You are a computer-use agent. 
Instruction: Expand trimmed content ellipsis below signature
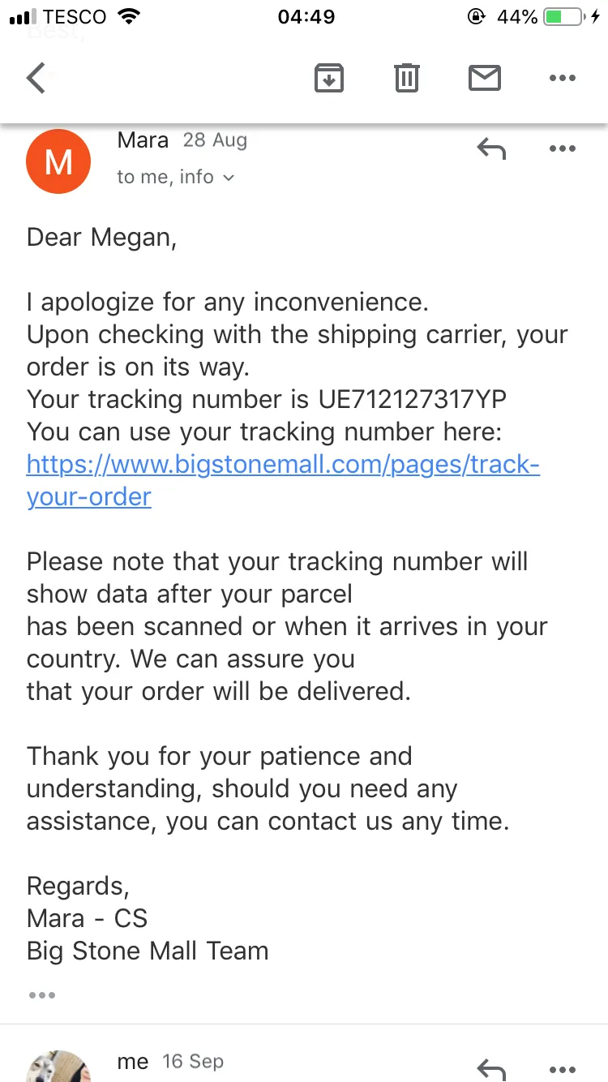coord(41,995)
